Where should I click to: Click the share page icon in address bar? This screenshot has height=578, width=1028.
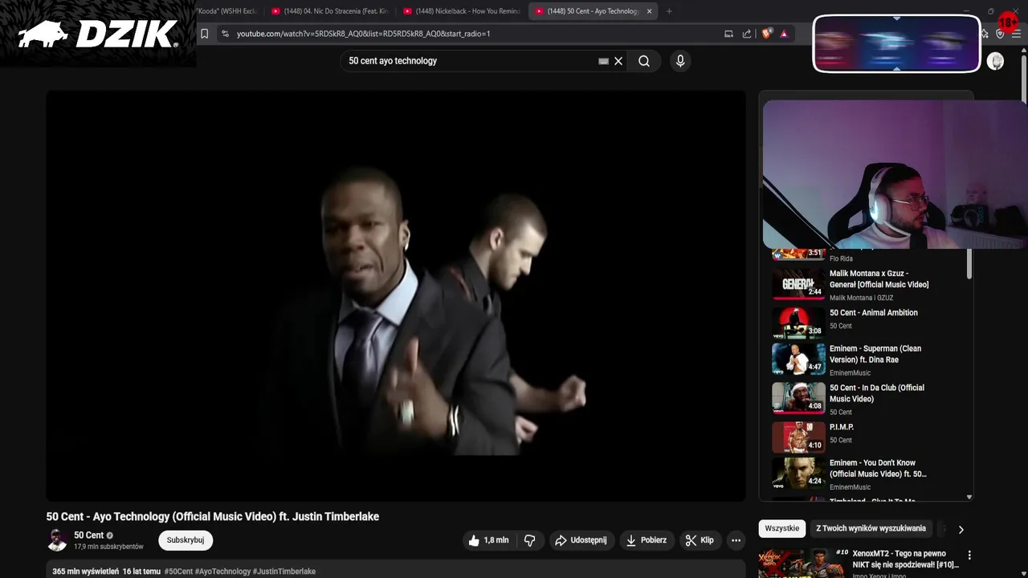pos(747,34)
